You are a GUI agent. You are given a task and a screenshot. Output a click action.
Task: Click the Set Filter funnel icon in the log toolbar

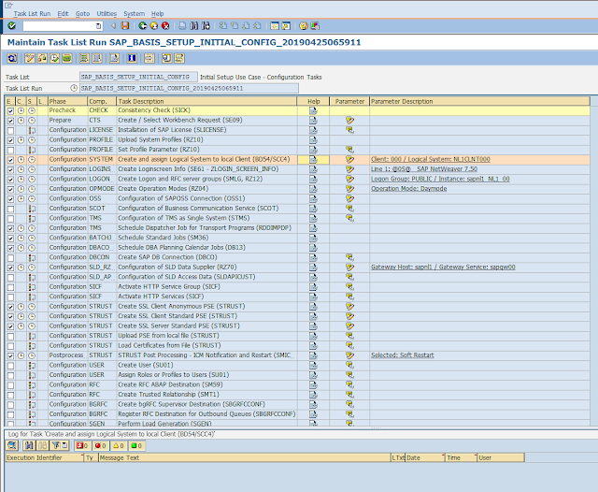click(56, 445)
